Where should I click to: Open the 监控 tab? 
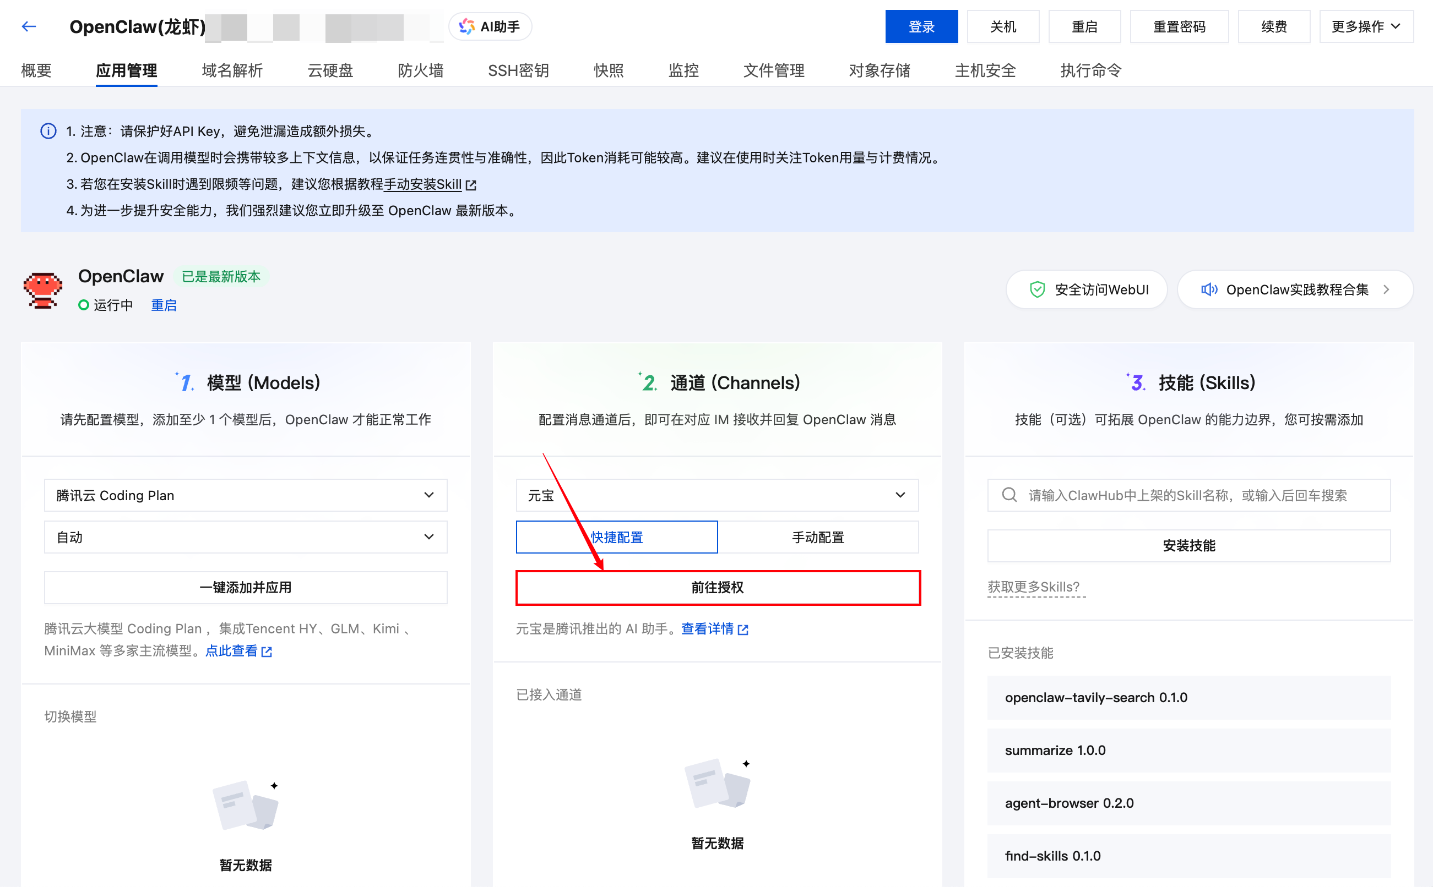pos(683,70)
